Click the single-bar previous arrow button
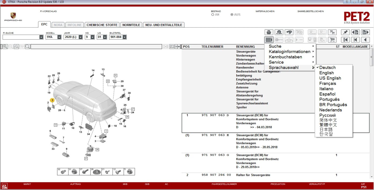The width and height of the screenshot is (374, 190). pos(355,40)
